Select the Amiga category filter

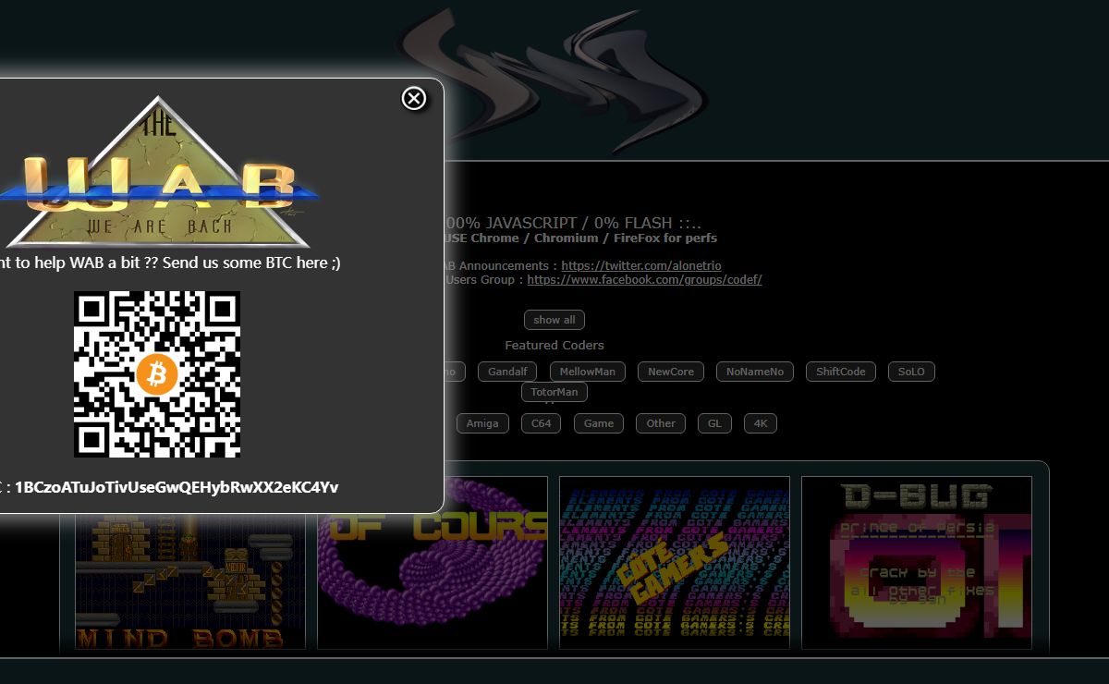coord(482,423)
